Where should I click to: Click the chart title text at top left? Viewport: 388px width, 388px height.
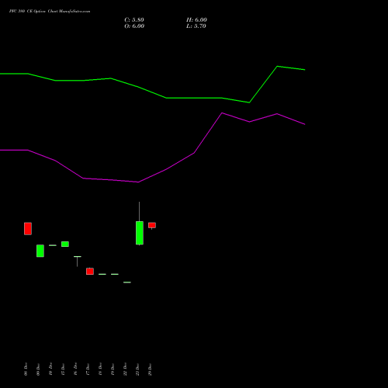pos(50,12)
